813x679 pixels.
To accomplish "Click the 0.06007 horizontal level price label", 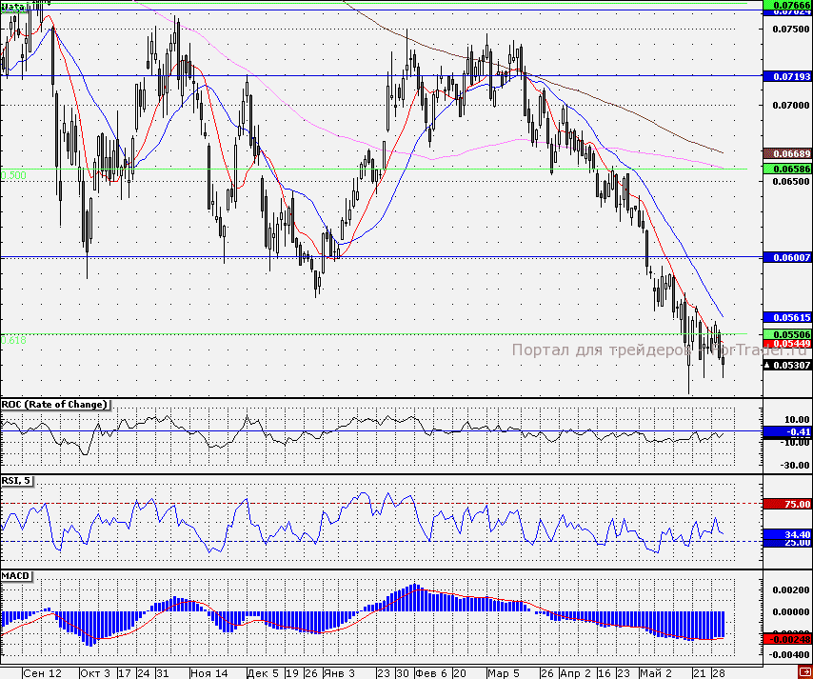I will (787, 258).
